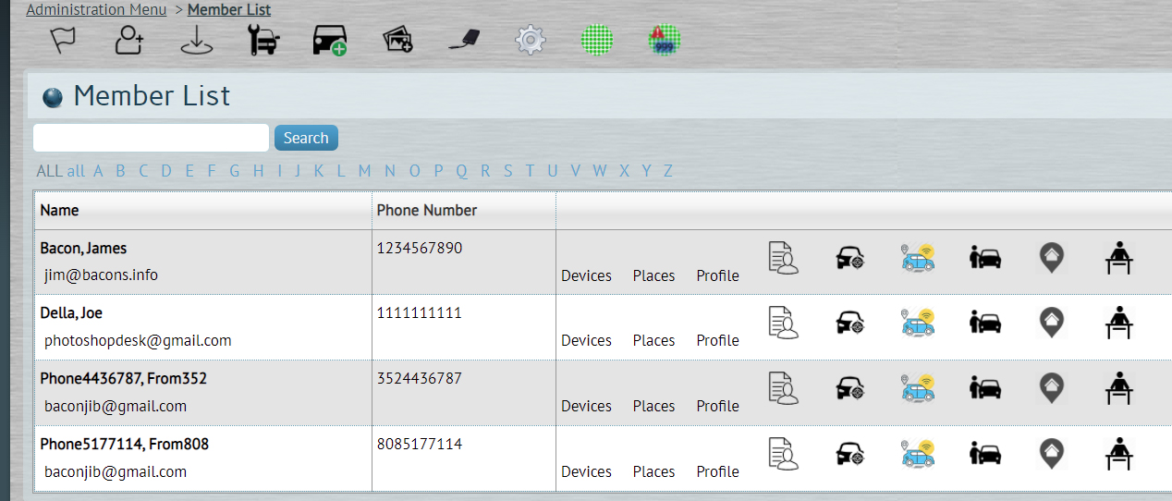Image resolution: width=1172 pixels, height=501 pixels.
Task: Open the car repair wrench icon
Action: [x=264, y=40]
